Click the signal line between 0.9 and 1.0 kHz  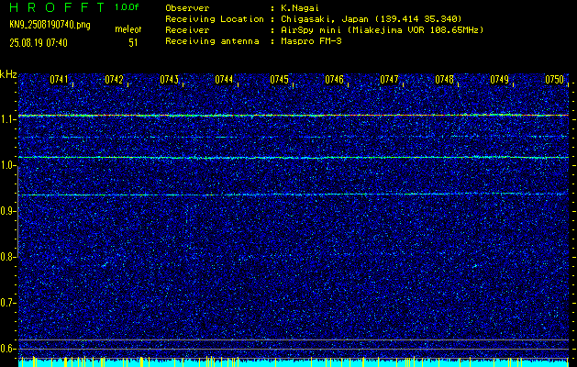tap(294, 194)
